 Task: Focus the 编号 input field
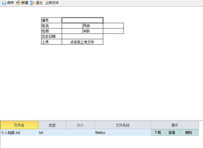click(82, 20)
